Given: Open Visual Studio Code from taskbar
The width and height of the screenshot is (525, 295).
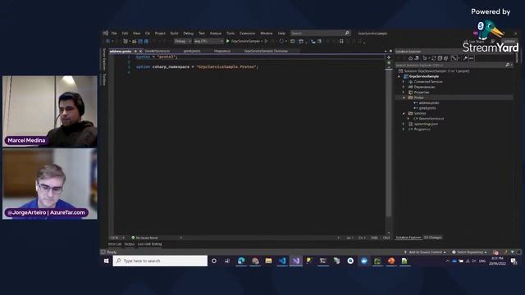Looking at the screenshot, I should tap(282, 261).
